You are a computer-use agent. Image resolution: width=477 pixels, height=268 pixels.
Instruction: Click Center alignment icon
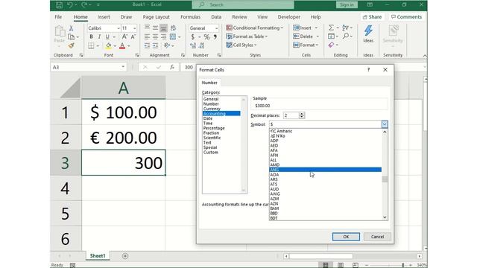click(155, 36)
